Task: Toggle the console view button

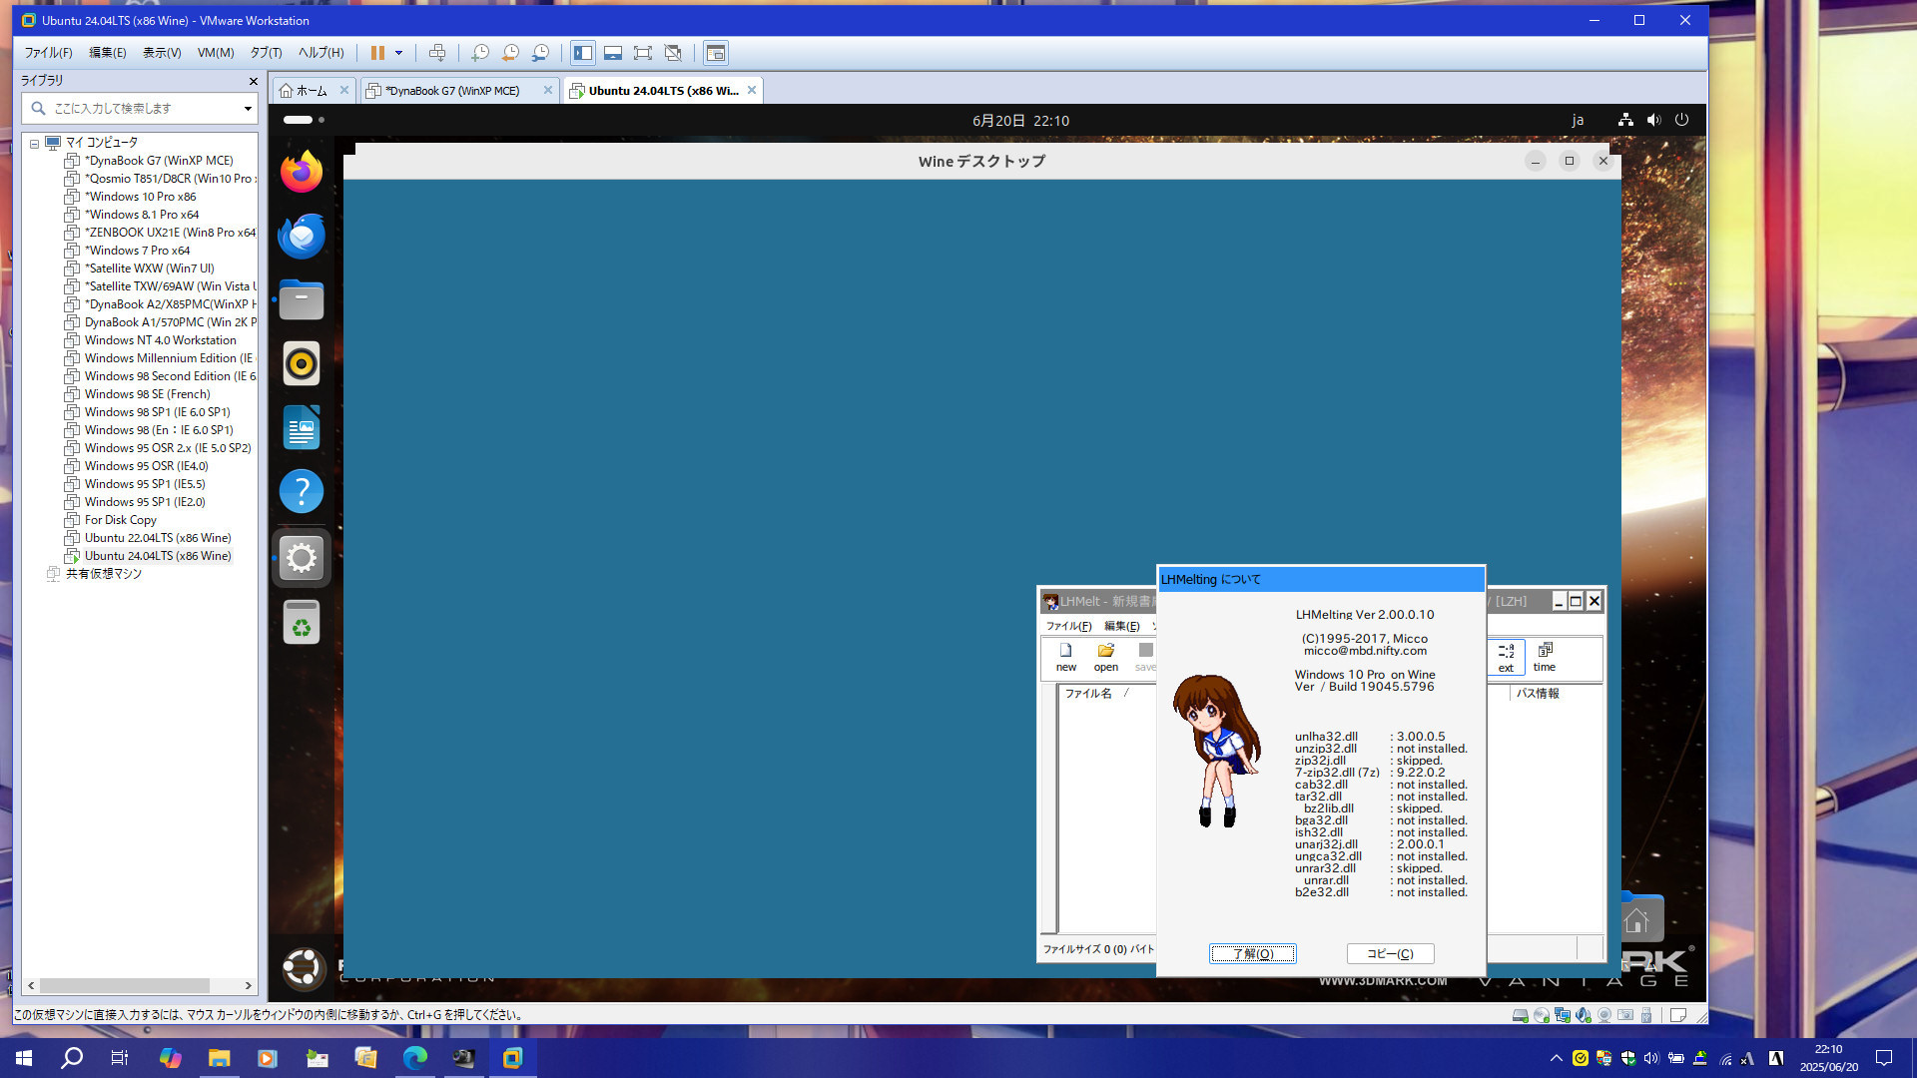Action: click(x=716, y=53)
